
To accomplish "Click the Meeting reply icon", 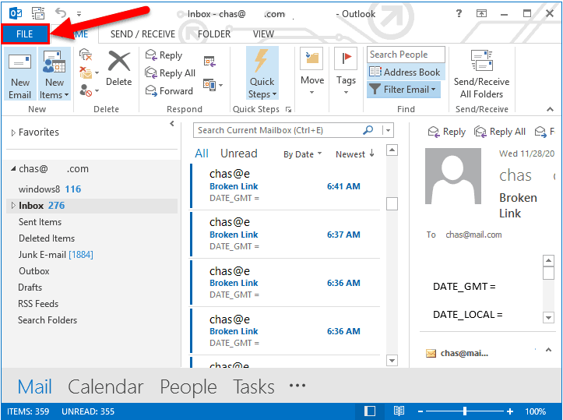I will coord(209,62).
